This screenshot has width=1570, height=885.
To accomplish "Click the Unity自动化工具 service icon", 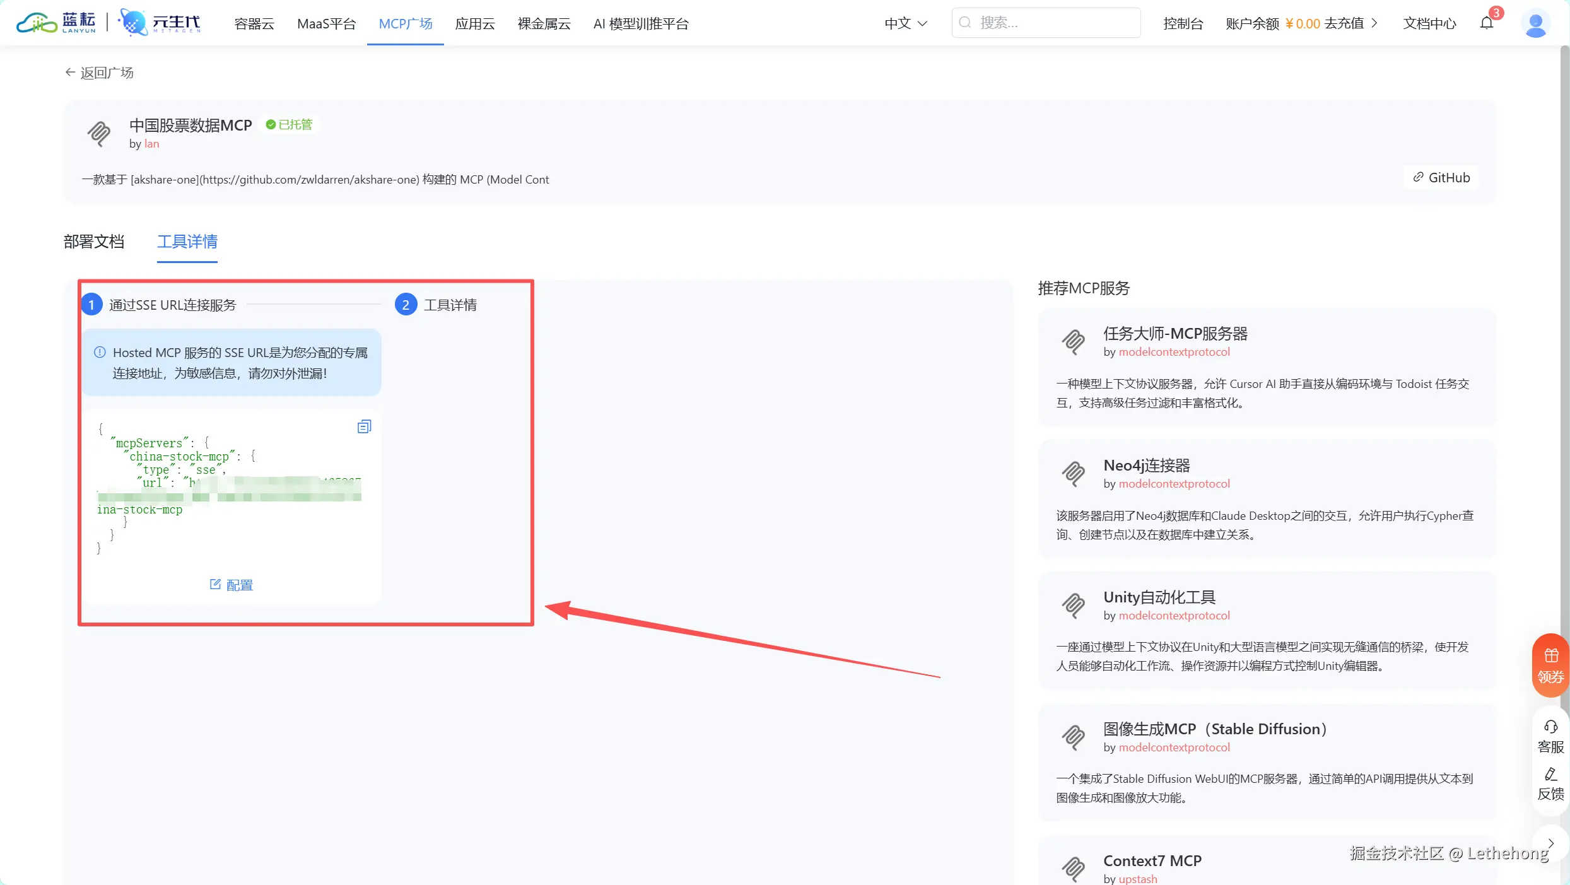I will [x=1073, y=606].
